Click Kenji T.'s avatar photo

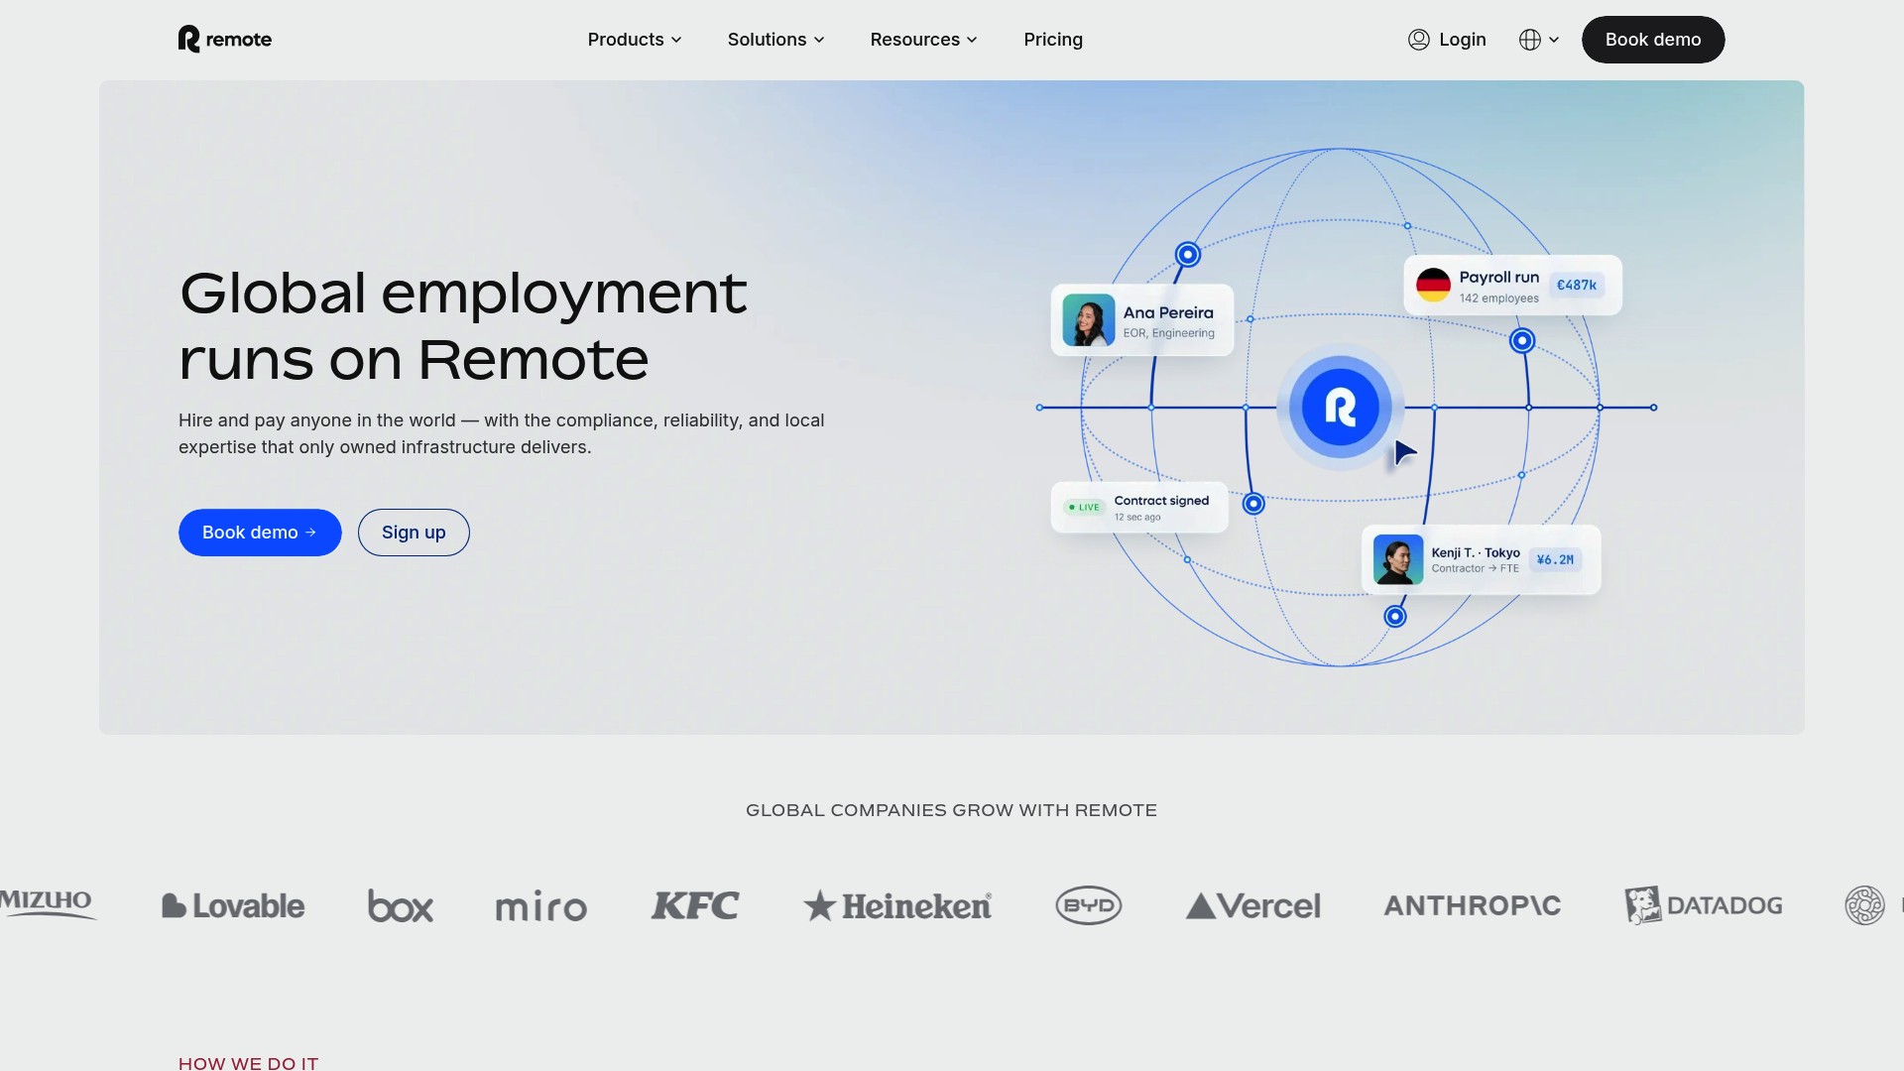[x=1398, y=560]
